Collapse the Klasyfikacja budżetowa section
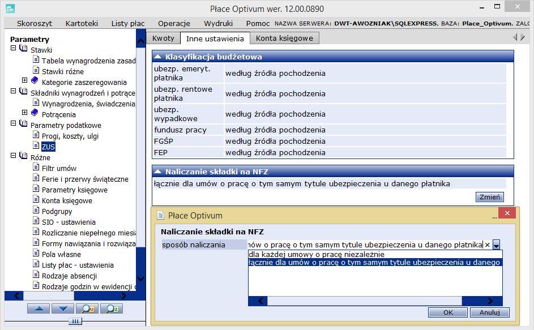534x330 pixels. (x=157, y=57)
